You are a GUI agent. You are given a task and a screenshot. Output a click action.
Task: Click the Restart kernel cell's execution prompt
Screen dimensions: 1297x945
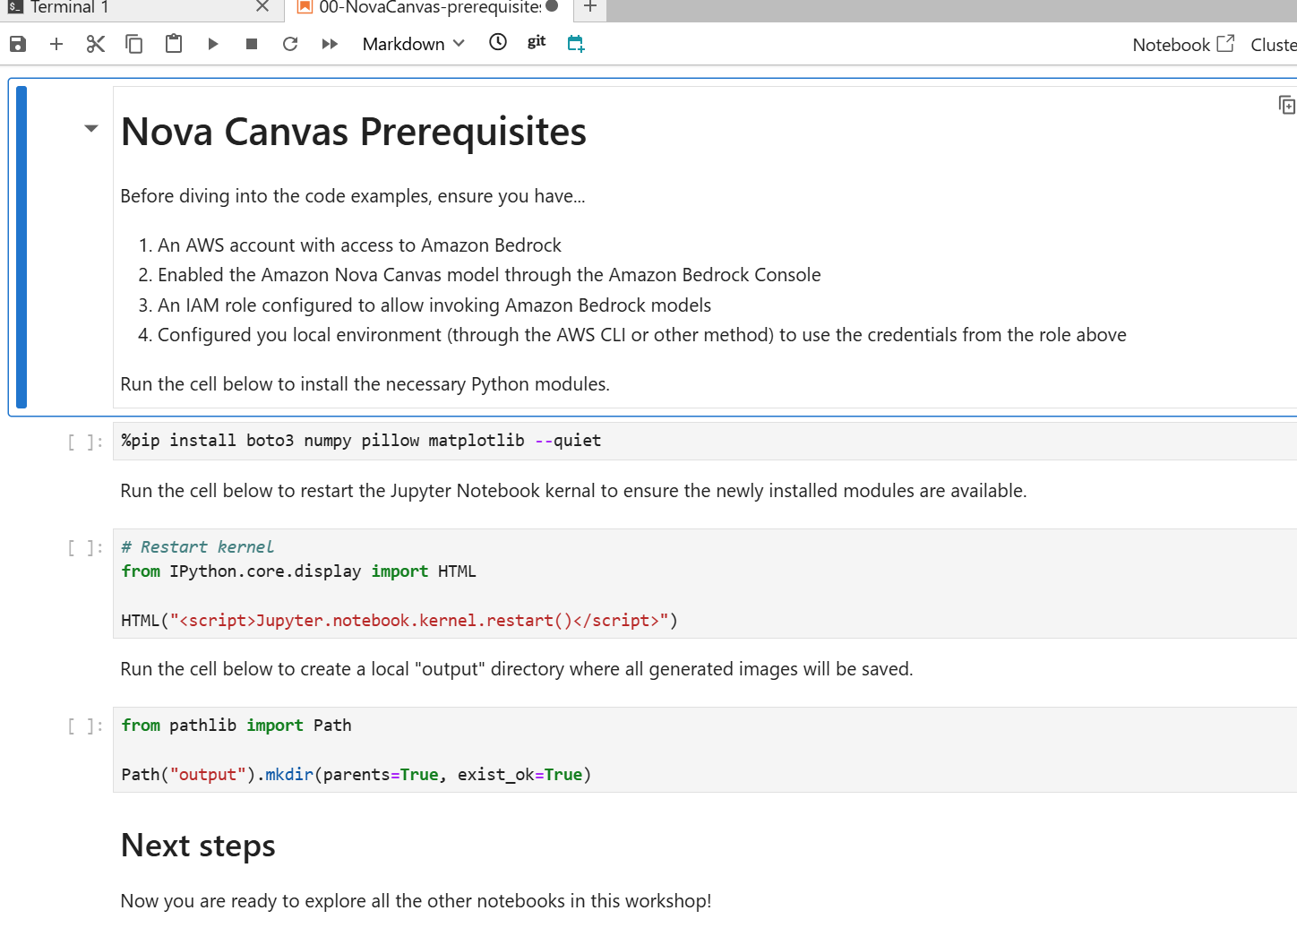click(x=85, y=548)
